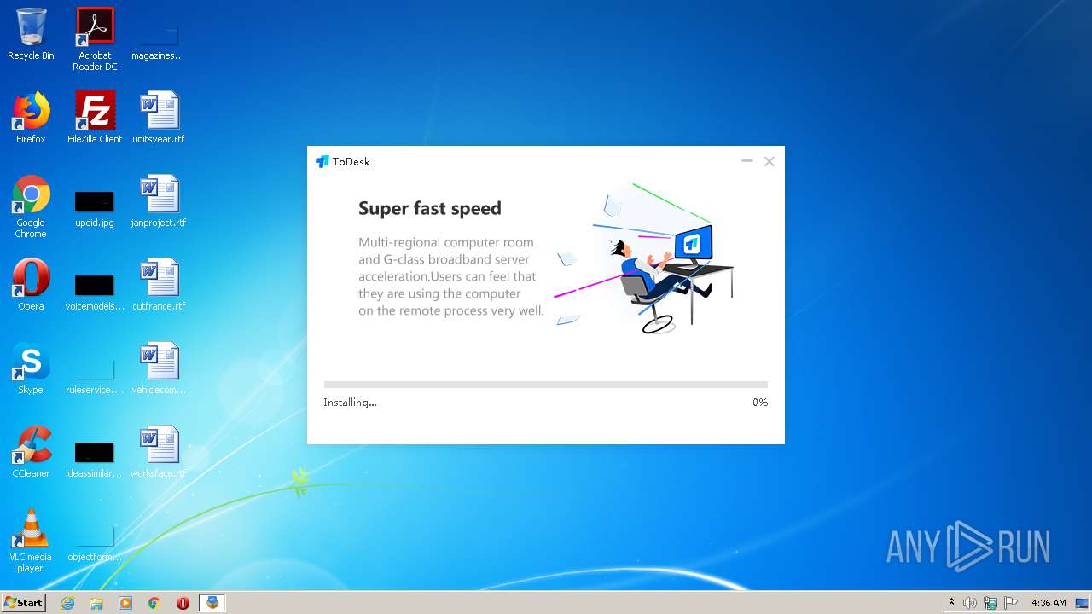
Task: Click the ToDesk window title text
Action: [351, 161]
